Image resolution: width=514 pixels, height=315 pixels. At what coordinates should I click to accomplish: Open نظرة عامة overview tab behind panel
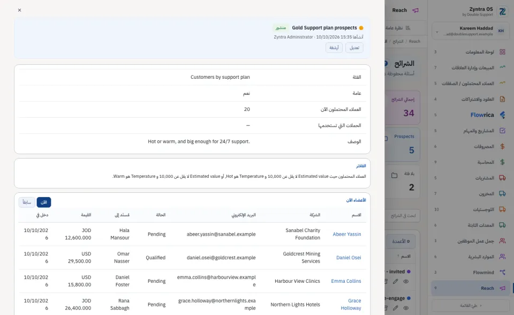[398, 28]
